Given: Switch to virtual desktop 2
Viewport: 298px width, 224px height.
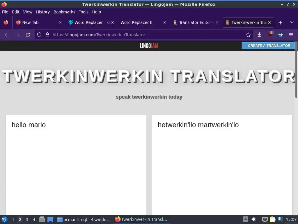Looking at the screenshot, I should click(x=20, y=220).
